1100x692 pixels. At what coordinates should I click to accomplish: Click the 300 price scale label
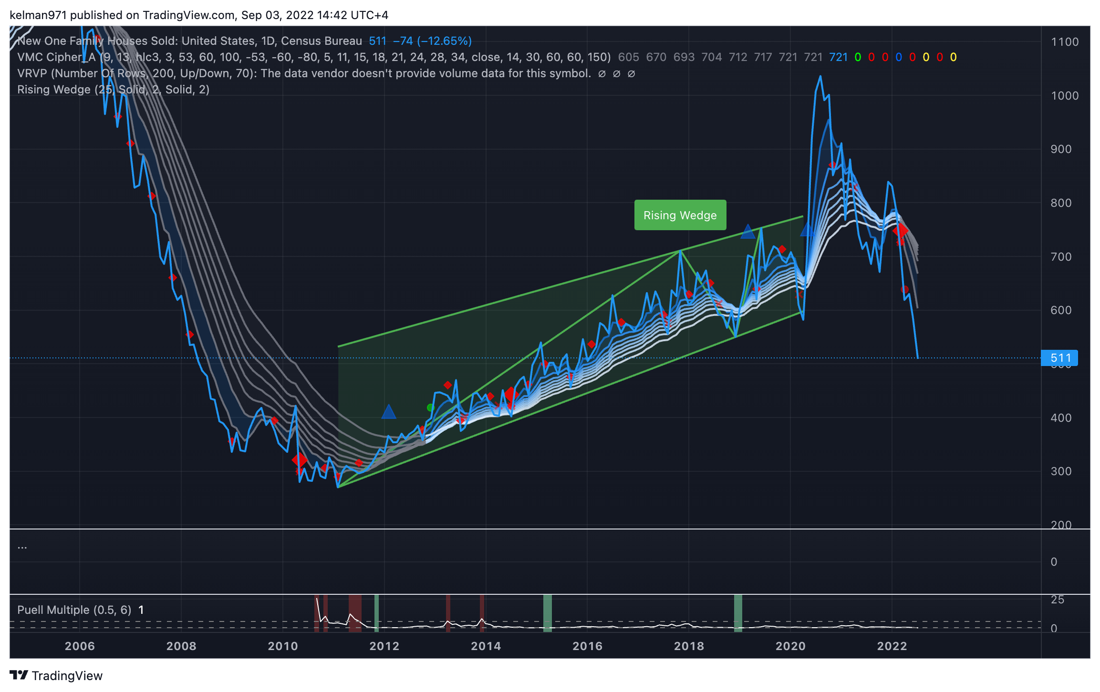[1061, 471]
